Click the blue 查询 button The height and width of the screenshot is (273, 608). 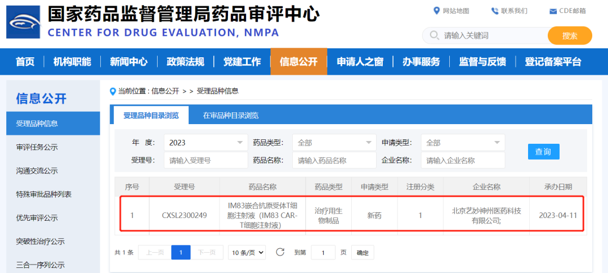point(544,152)
